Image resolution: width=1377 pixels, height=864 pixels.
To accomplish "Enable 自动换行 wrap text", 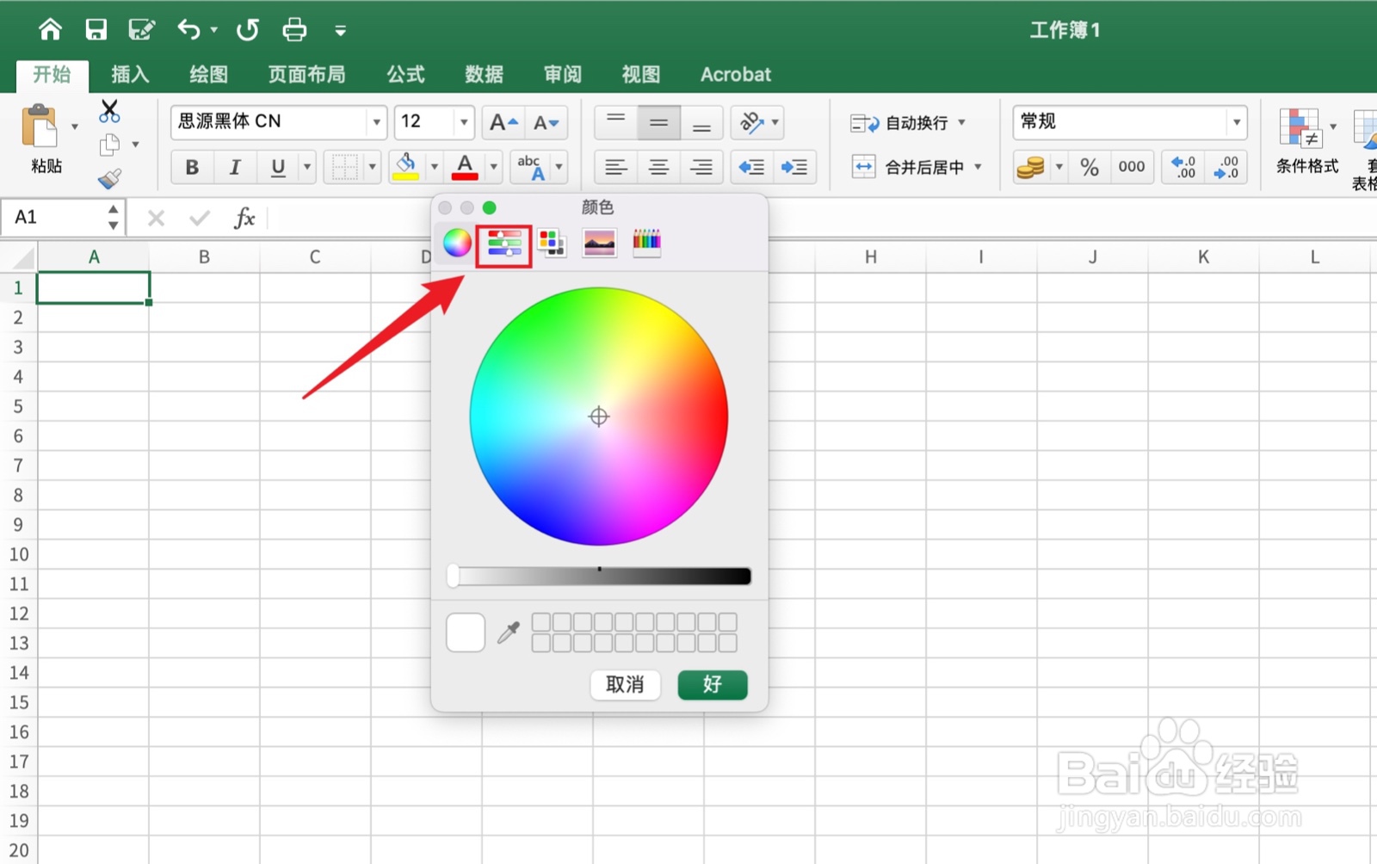I will pyautogui.click(x=899, y=123).
